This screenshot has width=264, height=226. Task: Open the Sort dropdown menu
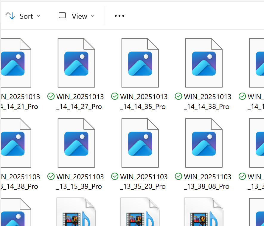pyautogui.click(x=23, y=16)
